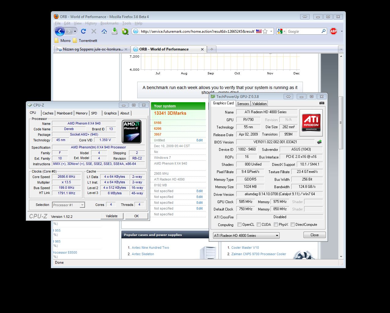Open the Torrentnett bookmark folder

[85, 40]
